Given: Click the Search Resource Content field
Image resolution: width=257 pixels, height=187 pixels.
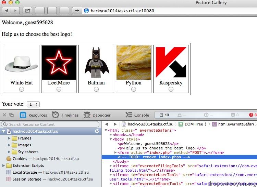Looking at the screenshot, I should coord(50,124).
